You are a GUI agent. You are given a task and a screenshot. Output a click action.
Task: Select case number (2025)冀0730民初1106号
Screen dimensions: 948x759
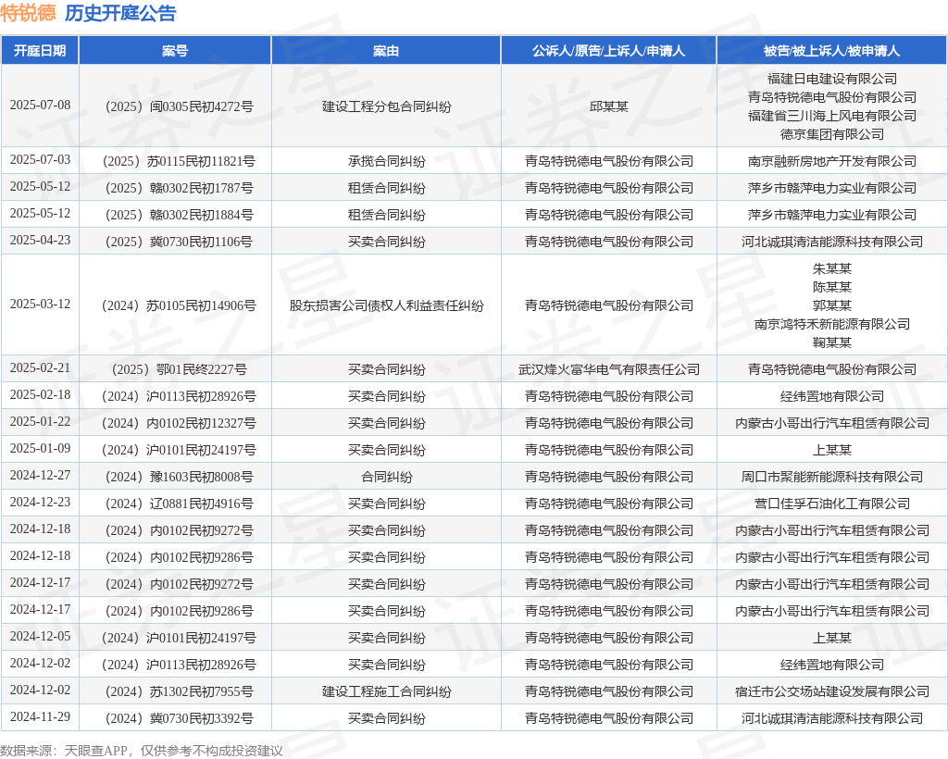click(179, 242)
